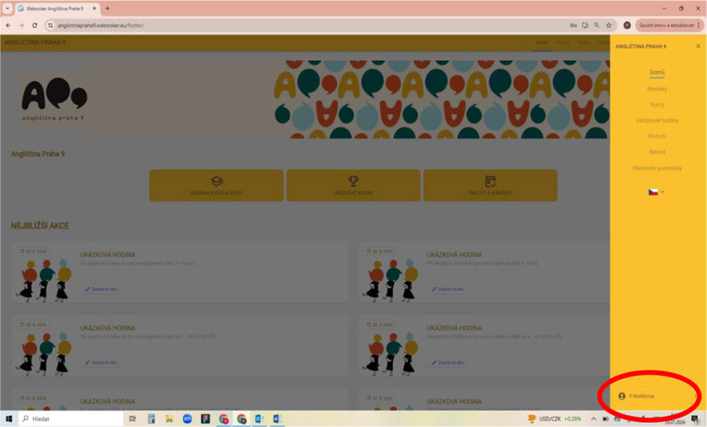Open the Chrome tab search dropdown
This screenshot has height=427, width=707.
(x=7, y=8)
